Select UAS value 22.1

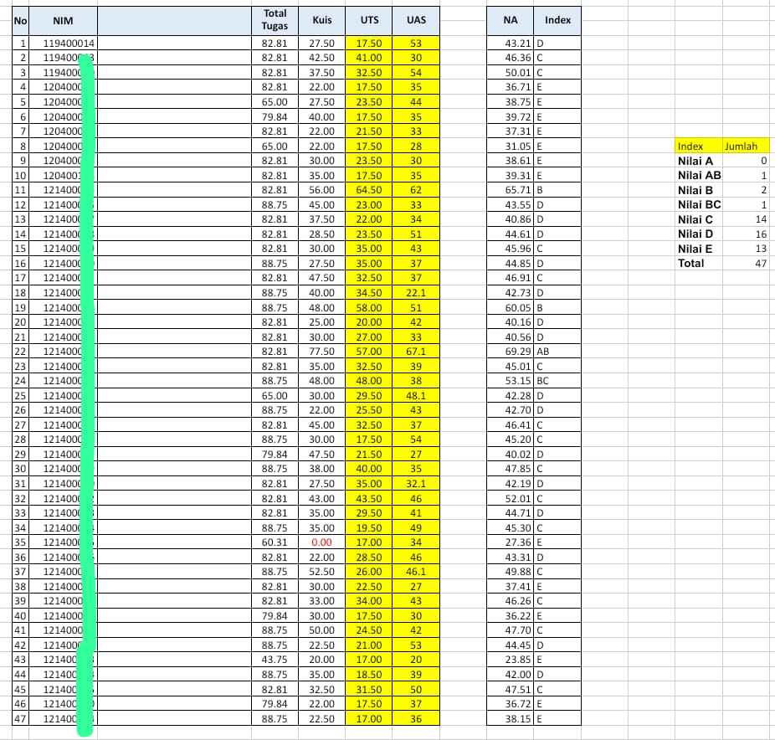pos(416,293)
